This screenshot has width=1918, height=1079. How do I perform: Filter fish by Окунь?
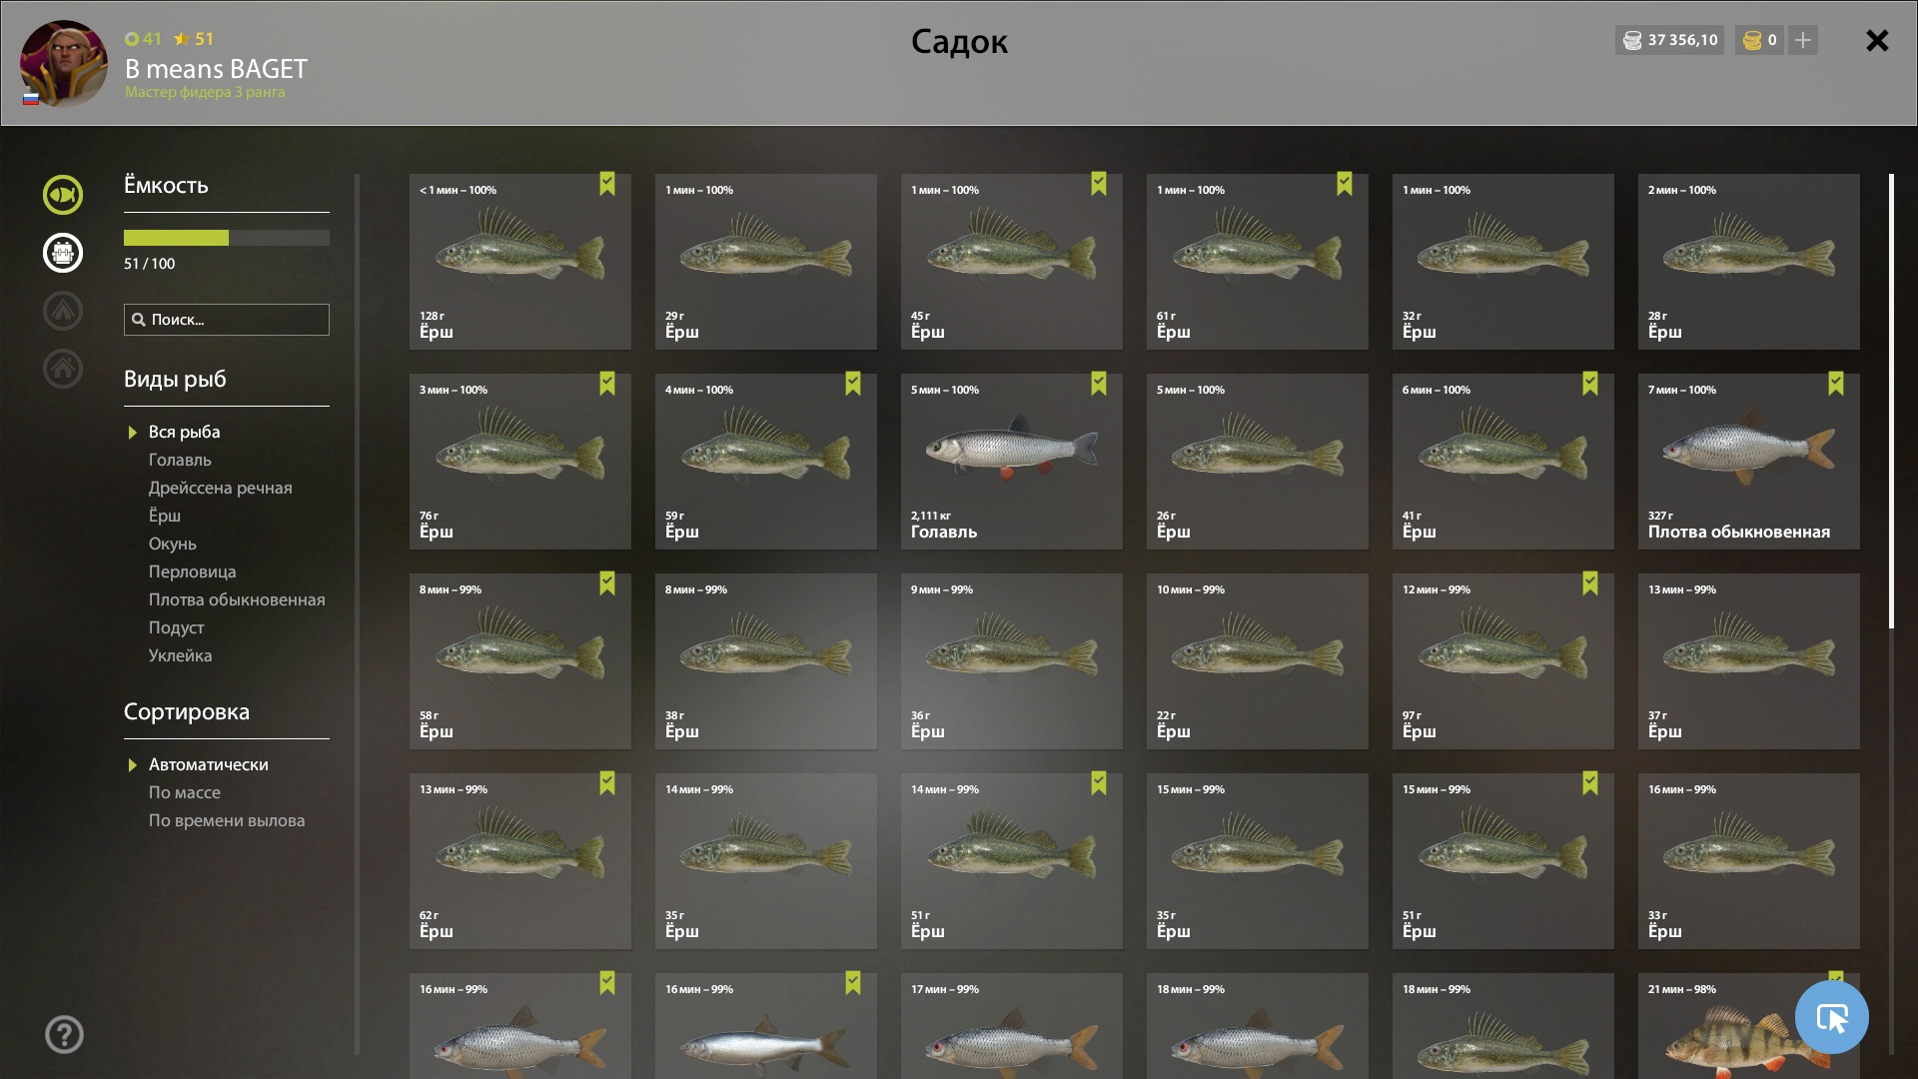173,543
